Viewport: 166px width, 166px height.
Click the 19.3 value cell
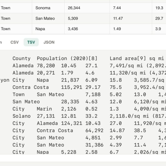point(159,8)
